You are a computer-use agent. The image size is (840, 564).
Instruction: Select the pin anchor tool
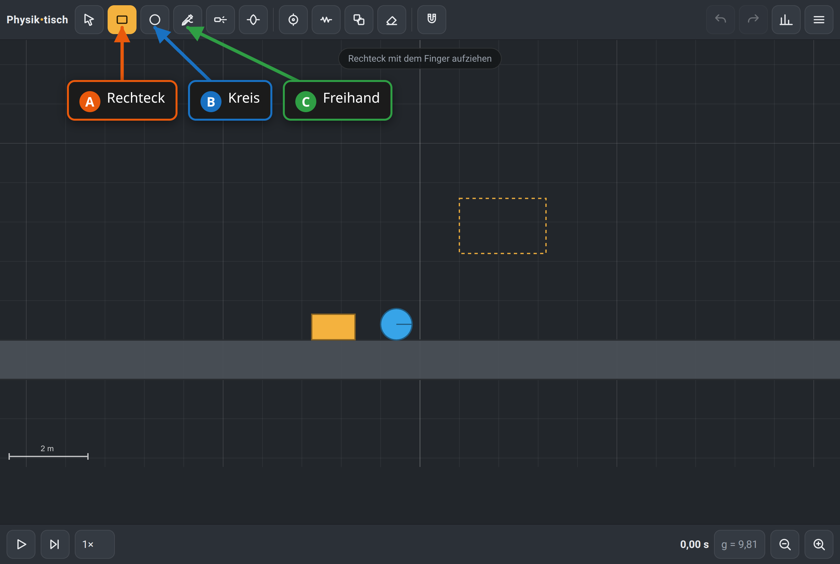pos(293,20)
